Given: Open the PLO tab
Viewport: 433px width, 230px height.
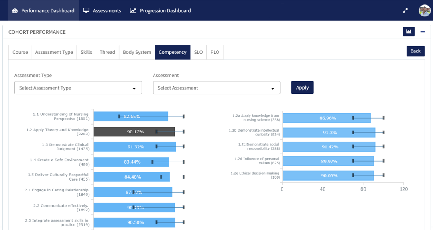Looking at the screenshot, I should 215,52.
